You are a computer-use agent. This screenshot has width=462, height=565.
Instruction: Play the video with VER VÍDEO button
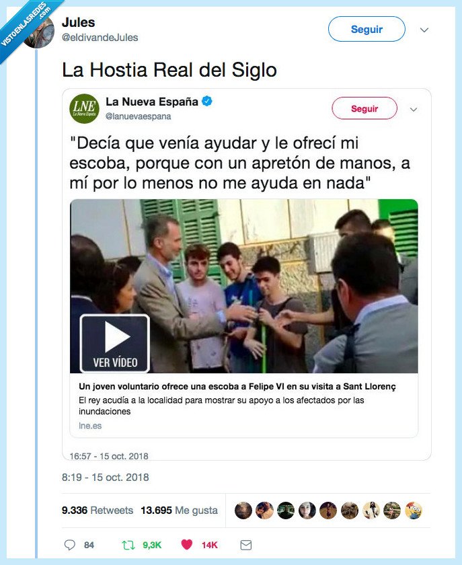pos(114,342)
